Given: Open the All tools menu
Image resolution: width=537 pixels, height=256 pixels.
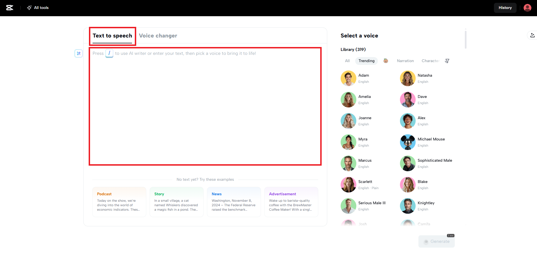Looking at the screenshot, I should click(38, 8).
